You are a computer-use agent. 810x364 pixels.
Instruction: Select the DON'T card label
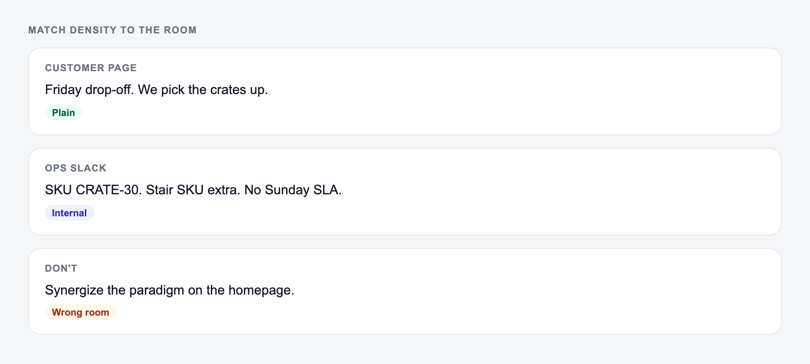pyautogui.click(x=61, y=268)
